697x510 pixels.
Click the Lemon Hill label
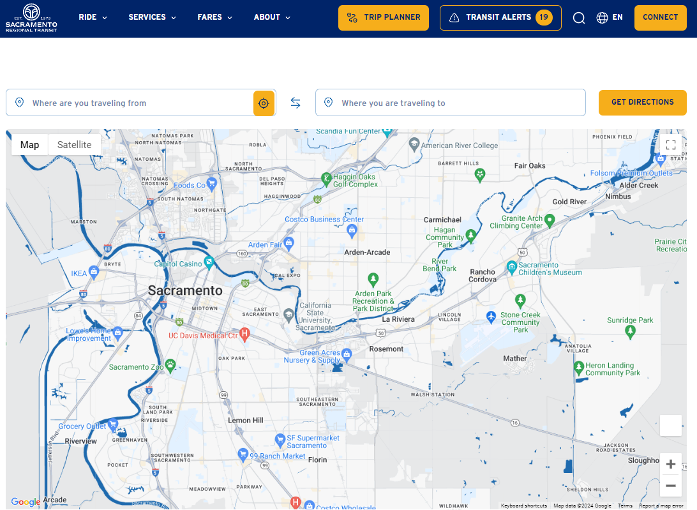point(245,420)
